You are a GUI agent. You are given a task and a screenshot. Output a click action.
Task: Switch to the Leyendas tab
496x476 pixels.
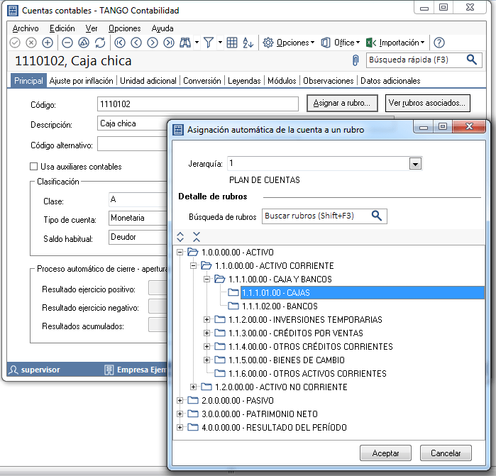[x=243, y=81]
